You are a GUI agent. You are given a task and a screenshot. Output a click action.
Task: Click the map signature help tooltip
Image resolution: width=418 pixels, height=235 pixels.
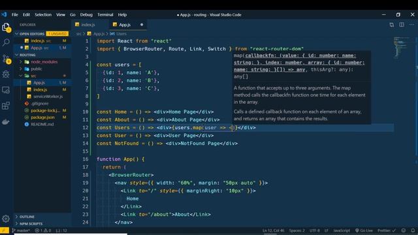[x=301, y=87]
